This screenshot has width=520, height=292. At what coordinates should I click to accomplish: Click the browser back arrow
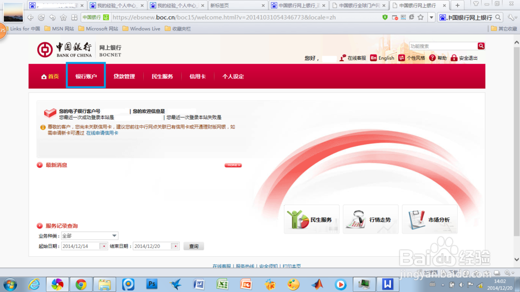[x=31, y=17]
